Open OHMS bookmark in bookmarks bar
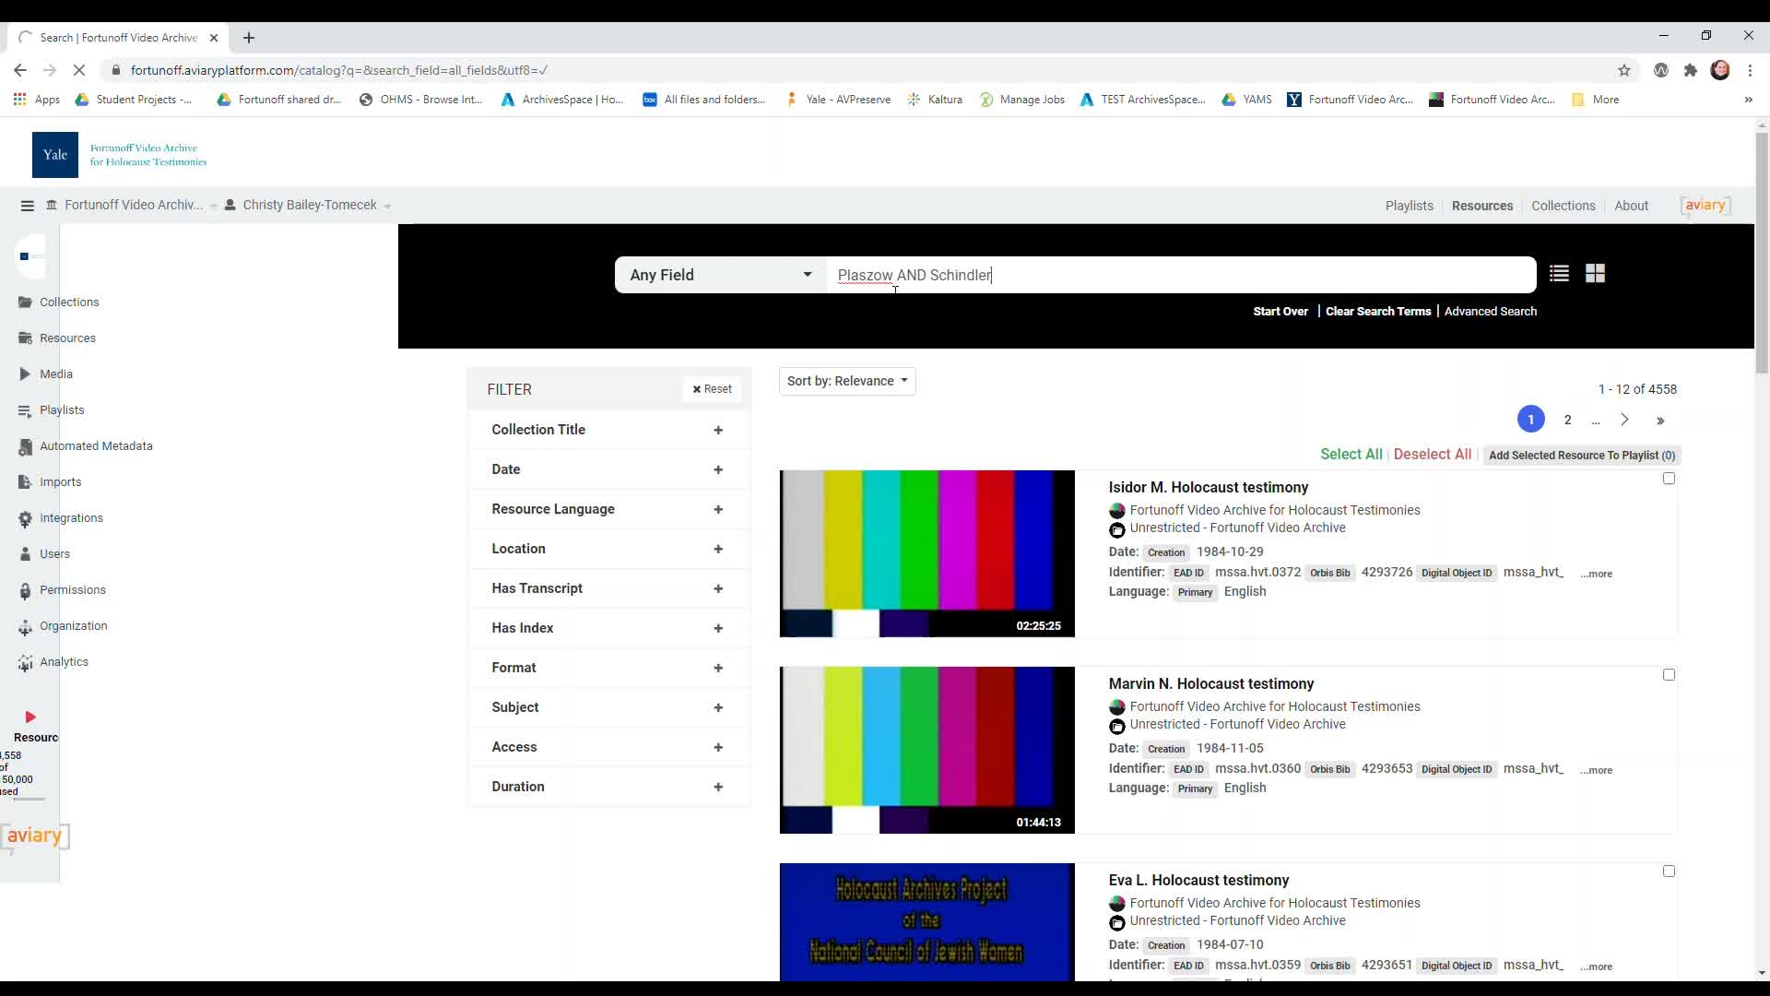 (x=421, y=100)
